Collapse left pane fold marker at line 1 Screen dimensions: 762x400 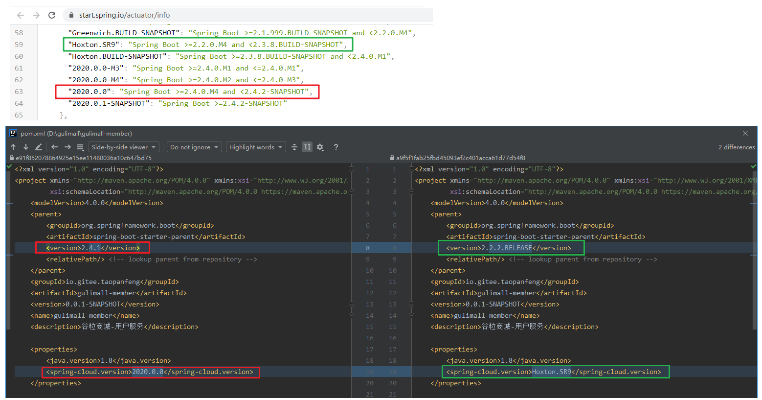click(x=351, y=169)
